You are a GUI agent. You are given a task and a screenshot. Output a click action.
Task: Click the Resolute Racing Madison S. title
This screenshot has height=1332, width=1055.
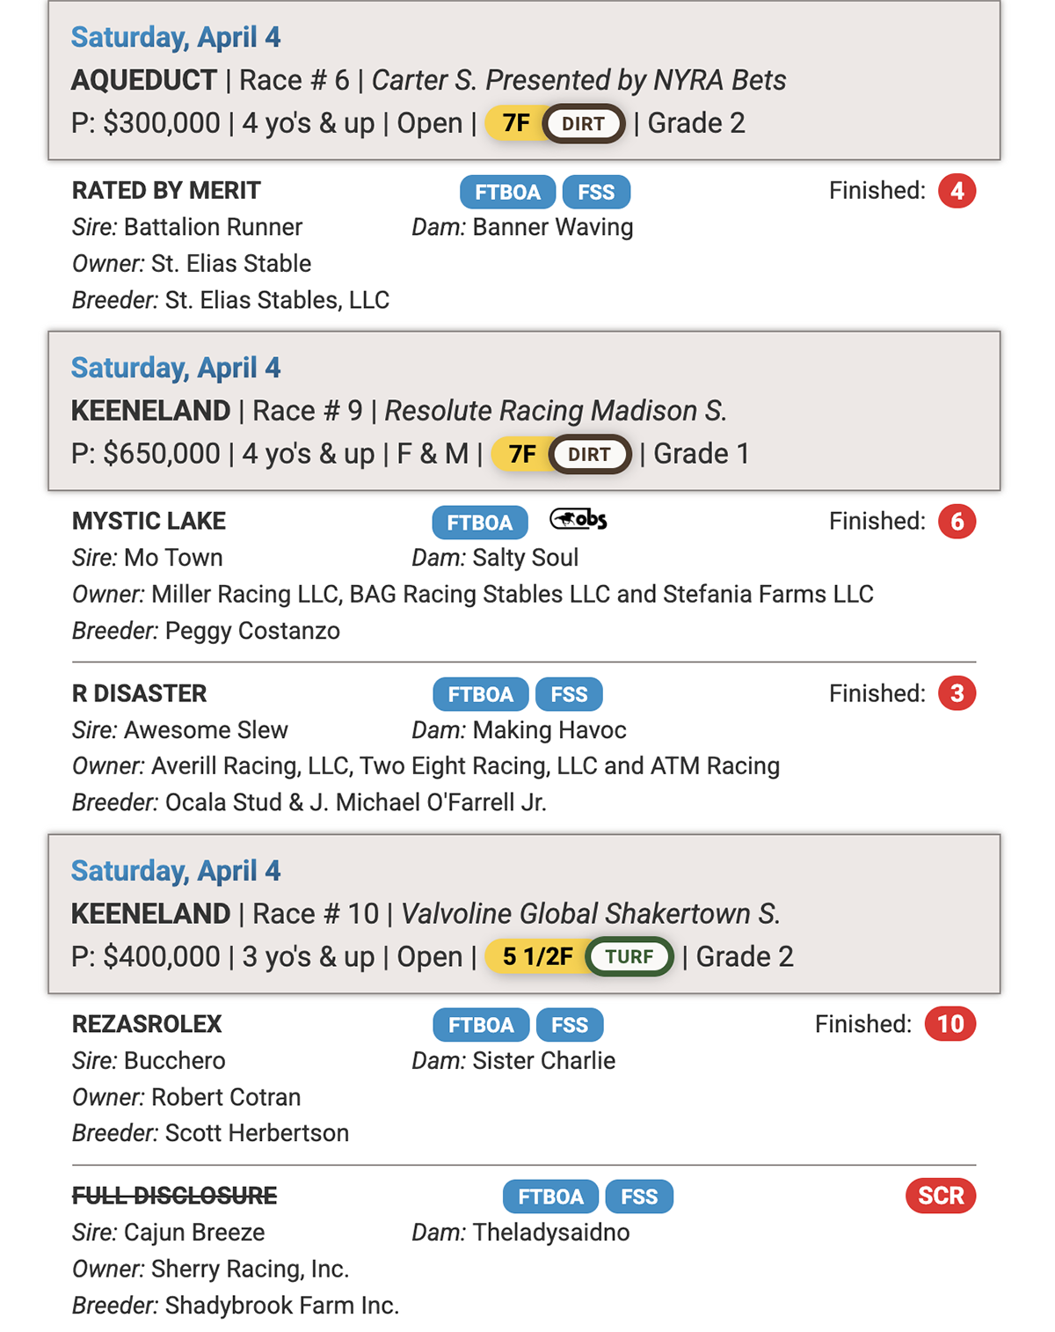pyautogui.click(x=556, y=411)
